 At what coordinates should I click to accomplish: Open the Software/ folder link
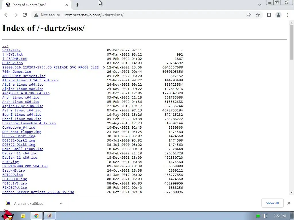tap(11, 50)
